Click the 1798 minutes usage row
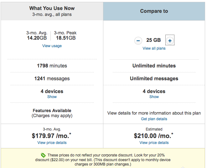This screenshot has width=207, height=168. pyautogui.click(x=52, y=66)
